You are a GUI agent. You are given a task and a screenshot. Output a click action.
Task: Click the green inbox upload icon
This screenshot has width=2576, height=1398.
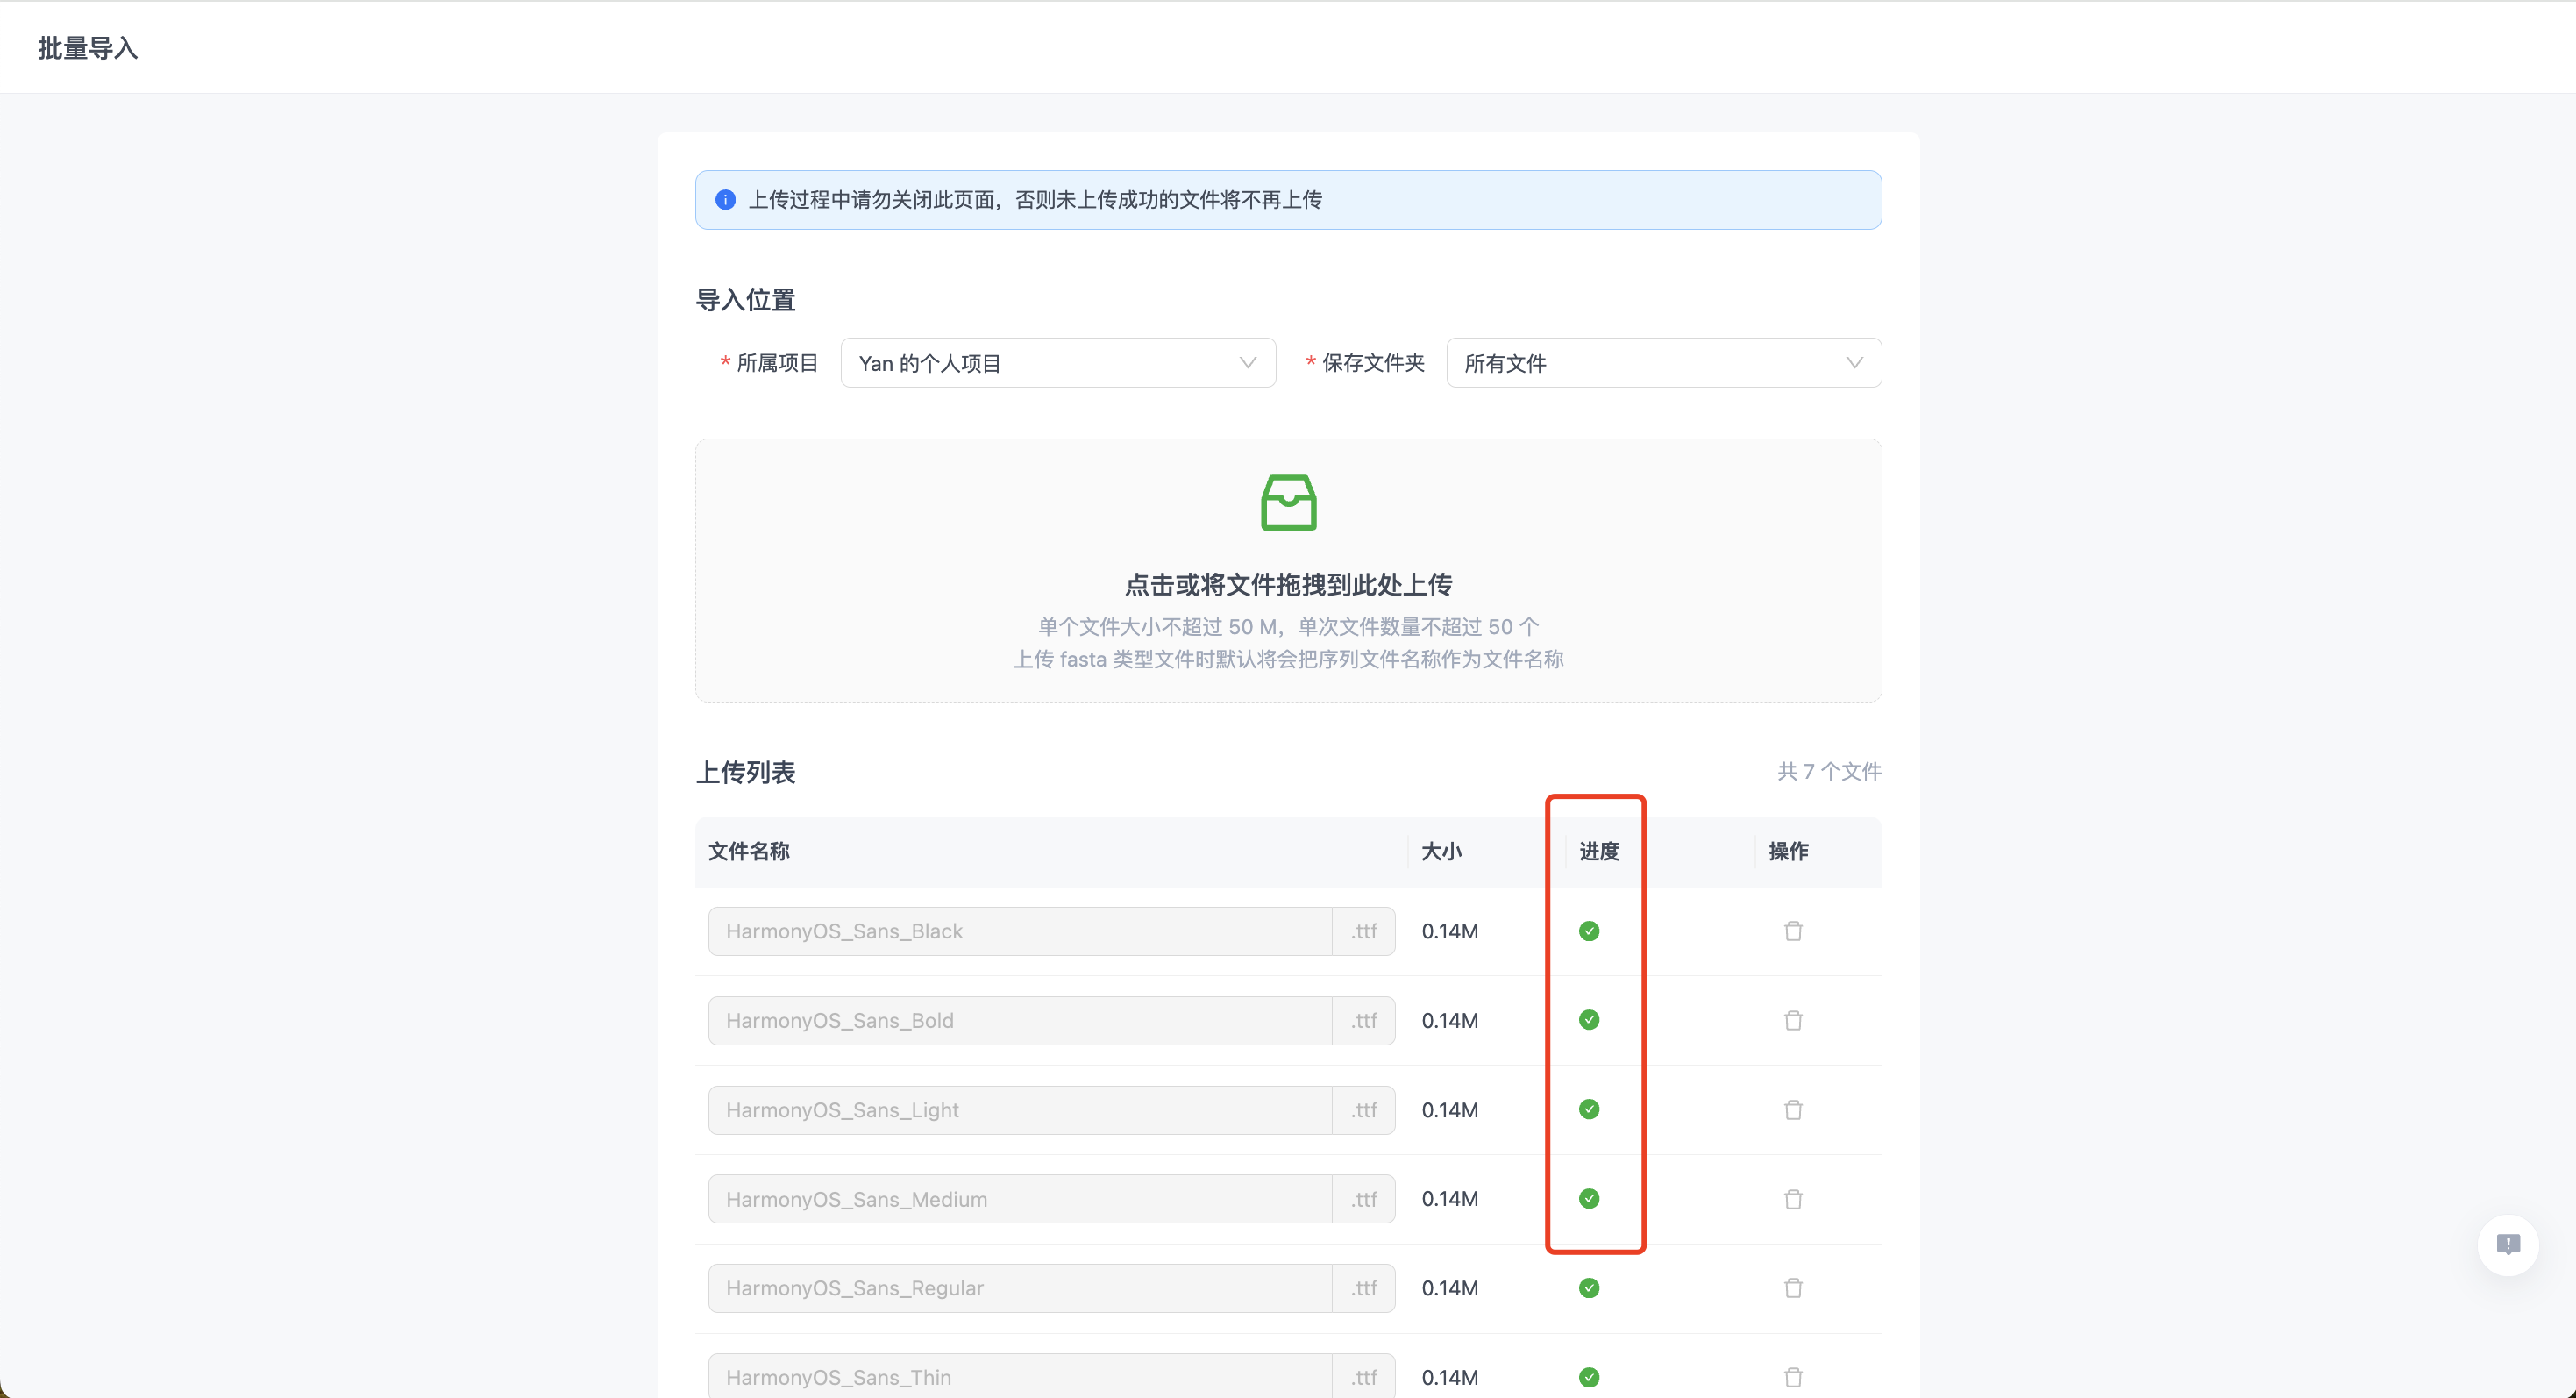click(x=1288, y=502)
